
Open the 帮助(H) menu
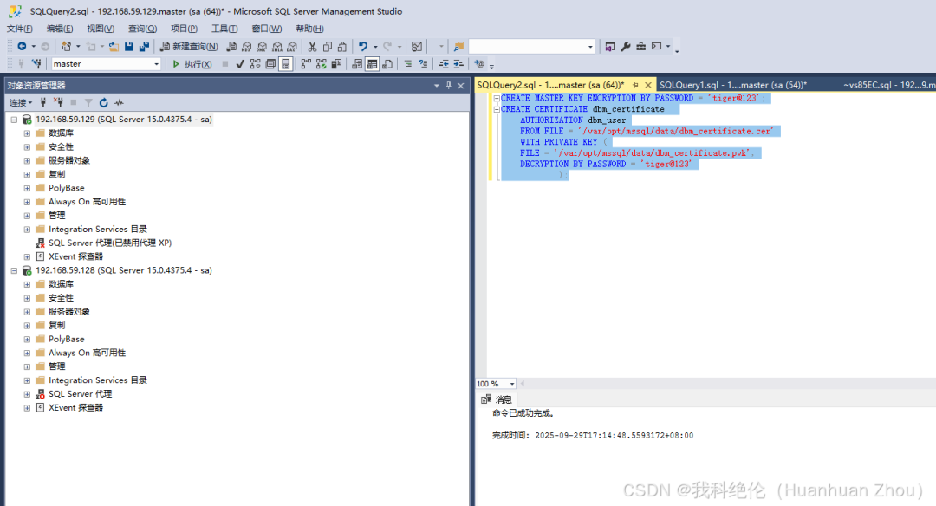[x=309, y=29]
